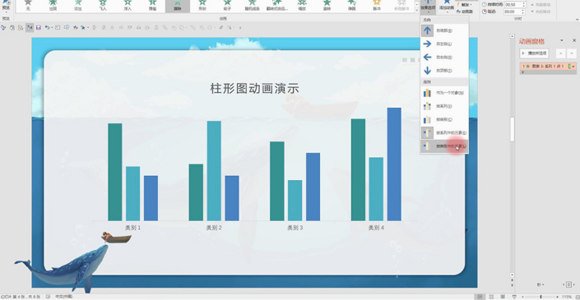Move animation earlier with the pane up arrow
The height and width of the screenshot is (300, 580).
pos(561,53)
